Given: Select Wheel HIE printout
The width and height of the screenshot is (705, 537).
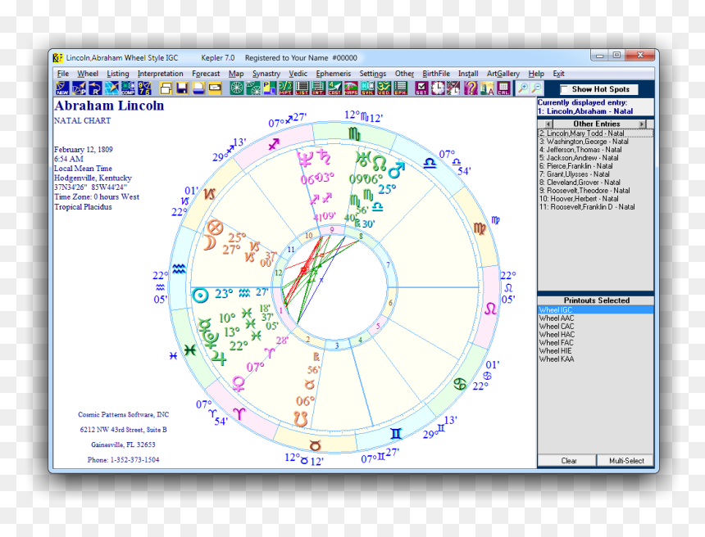Looking at the screenshot, I should point(595,350).
